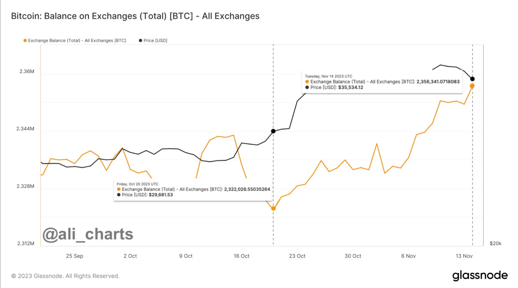This screenshot has width=518, height=288.
Task: Click the glassnode logo
Action: click(480, 275)
